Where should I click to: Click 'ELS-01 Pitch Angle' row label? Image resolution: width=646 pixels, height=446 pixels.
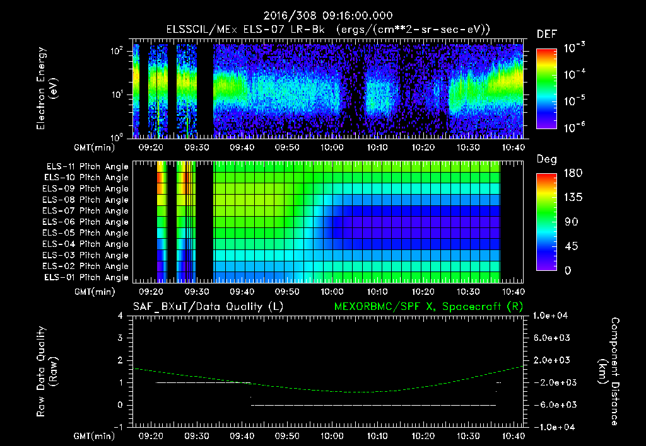pyautogui.click(x=86, y=277)
